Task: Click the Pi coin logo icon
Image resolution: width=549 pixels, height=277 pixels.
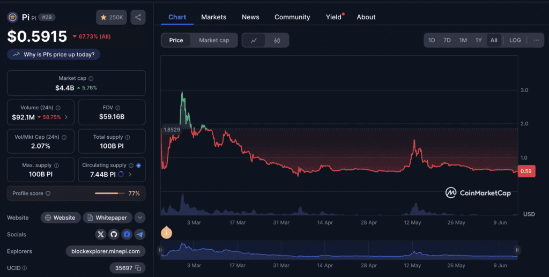Action: (x=13, y=17)
